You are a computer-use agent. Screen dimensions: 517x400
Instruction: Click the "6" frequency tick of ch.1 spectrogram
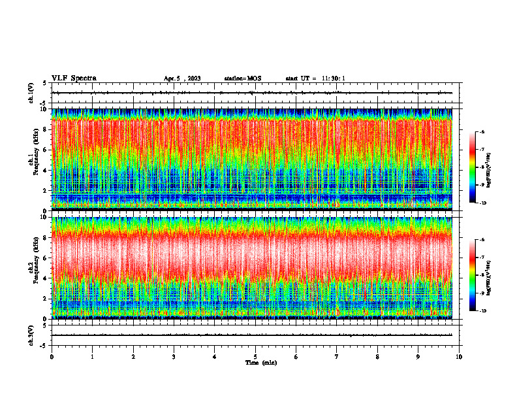tap(46, 150)
